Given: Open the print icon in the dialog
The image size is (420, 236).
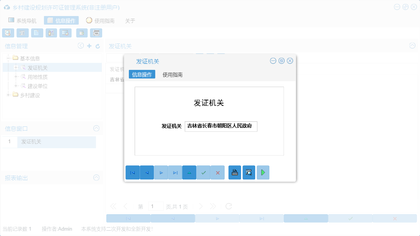Looking at the screenshot, I should point(234,172).
